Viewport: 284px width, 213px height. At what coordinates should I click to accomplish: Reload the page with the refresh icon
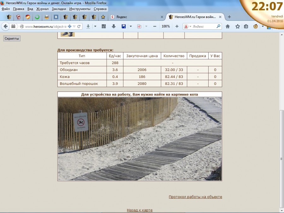pyautogui.click(x=79, y=27)
